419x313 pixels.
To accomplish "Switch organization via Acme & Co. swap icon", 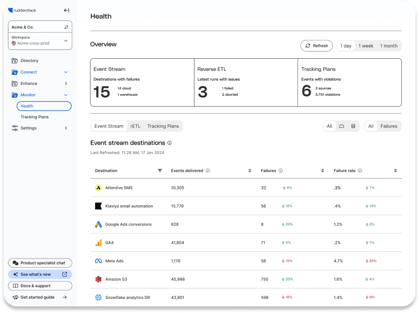I will tap(66, 27).
